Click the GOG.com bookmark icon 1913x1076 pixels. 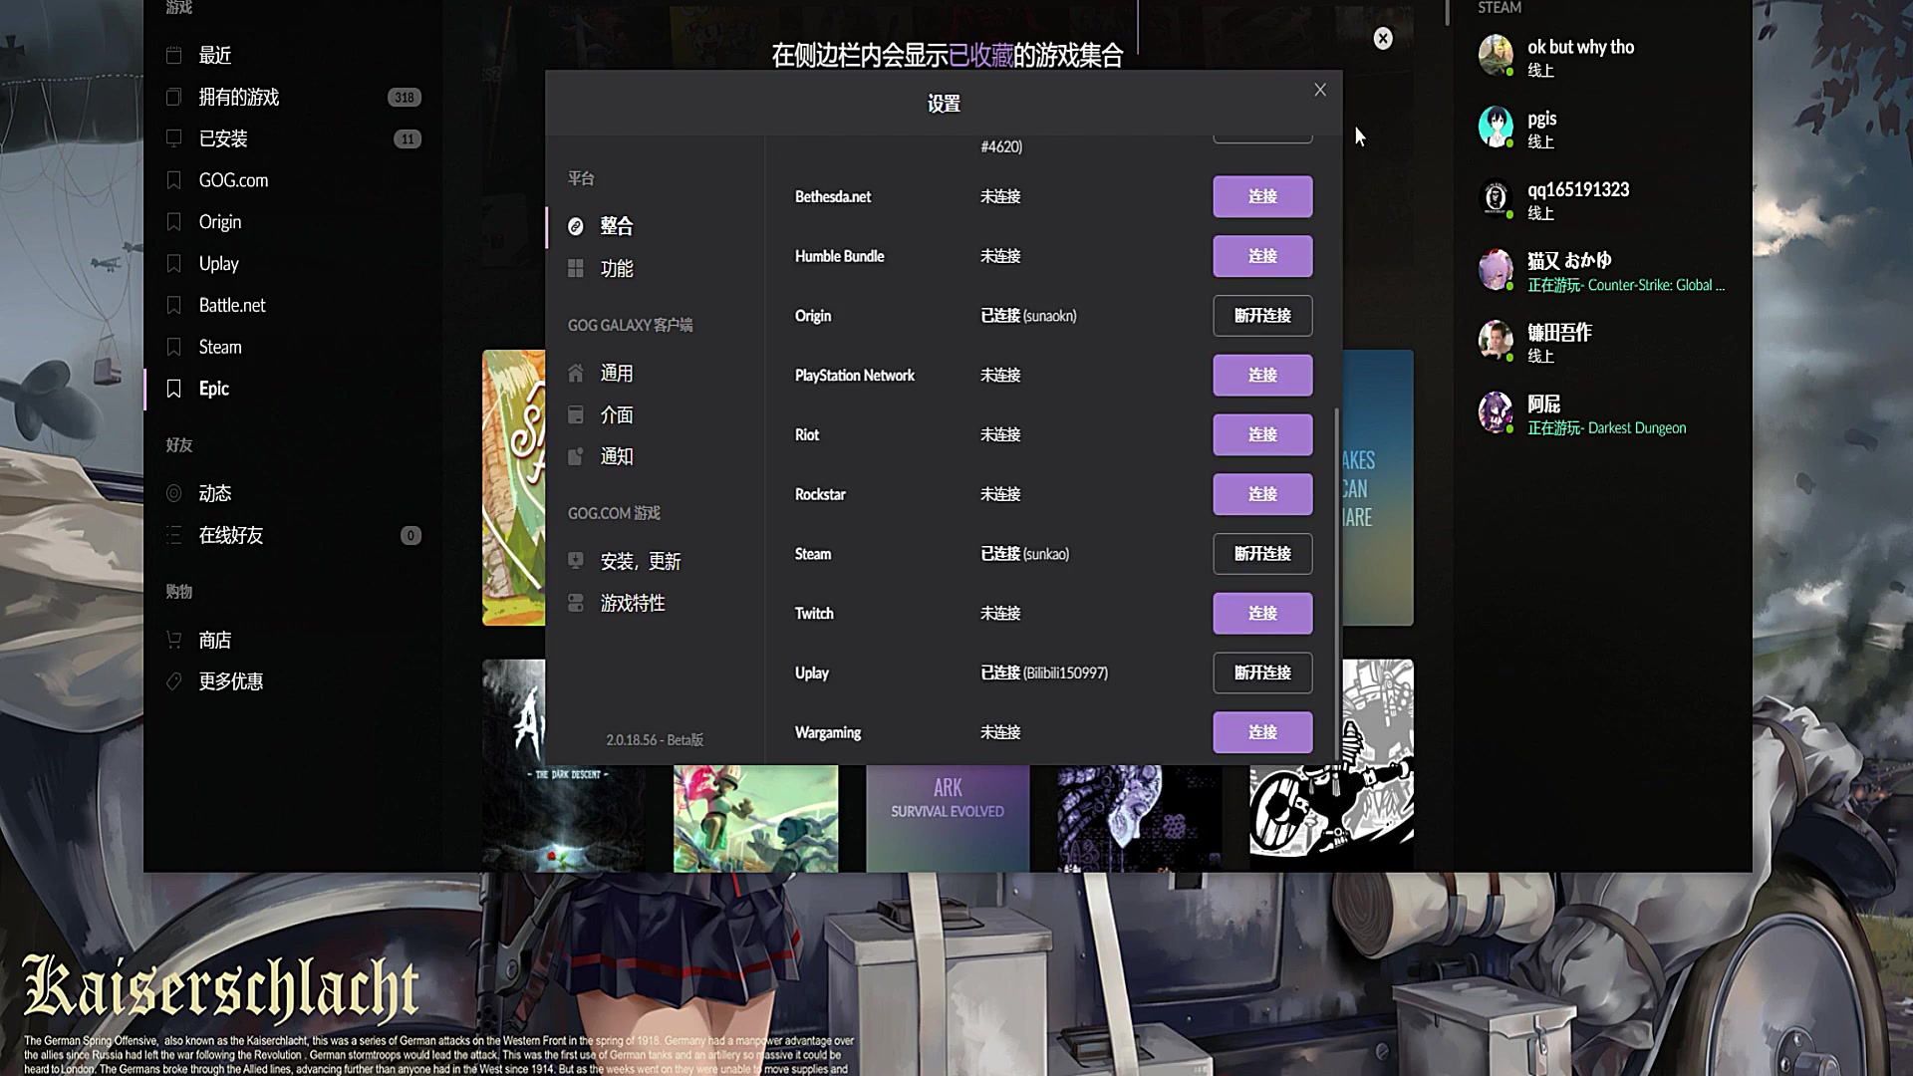174,180
